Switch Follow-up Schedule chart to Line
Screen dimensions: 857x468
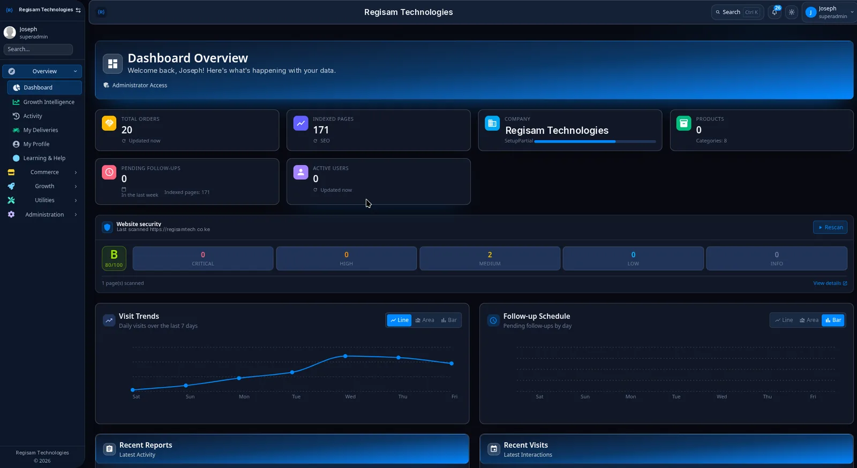(x=784, y=320)
